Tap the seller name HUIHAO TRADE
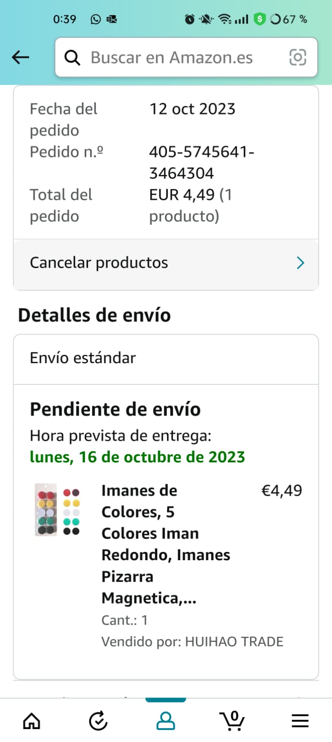The image size is (332, 742). tap(234, 642)
